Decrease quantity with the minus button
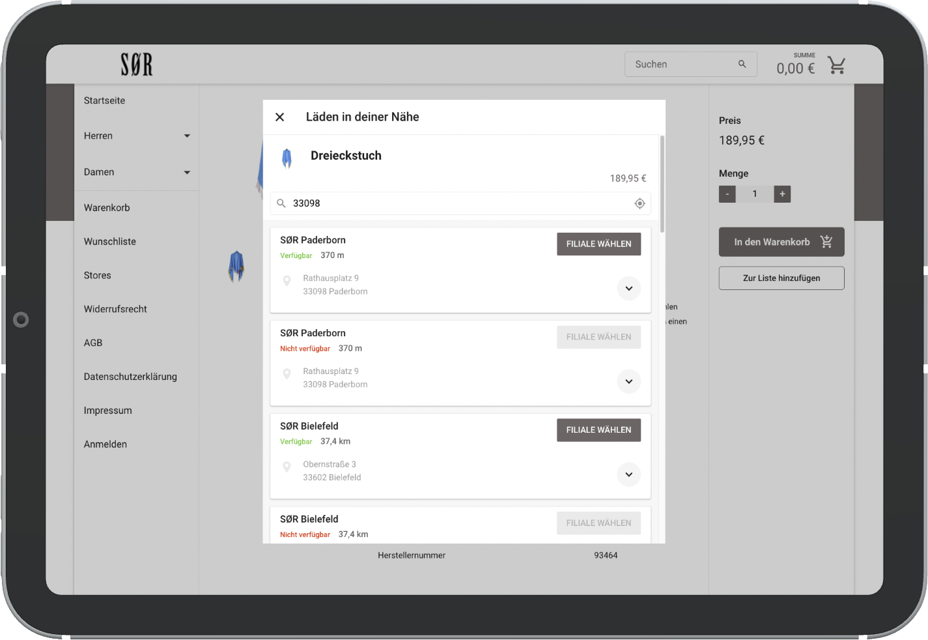This screenshot has width=928, height=640. click(x=727, y=194)
